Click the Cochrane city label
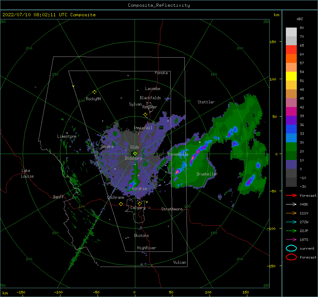The height and width of the screenshot is (297, 318). point(116,197)
